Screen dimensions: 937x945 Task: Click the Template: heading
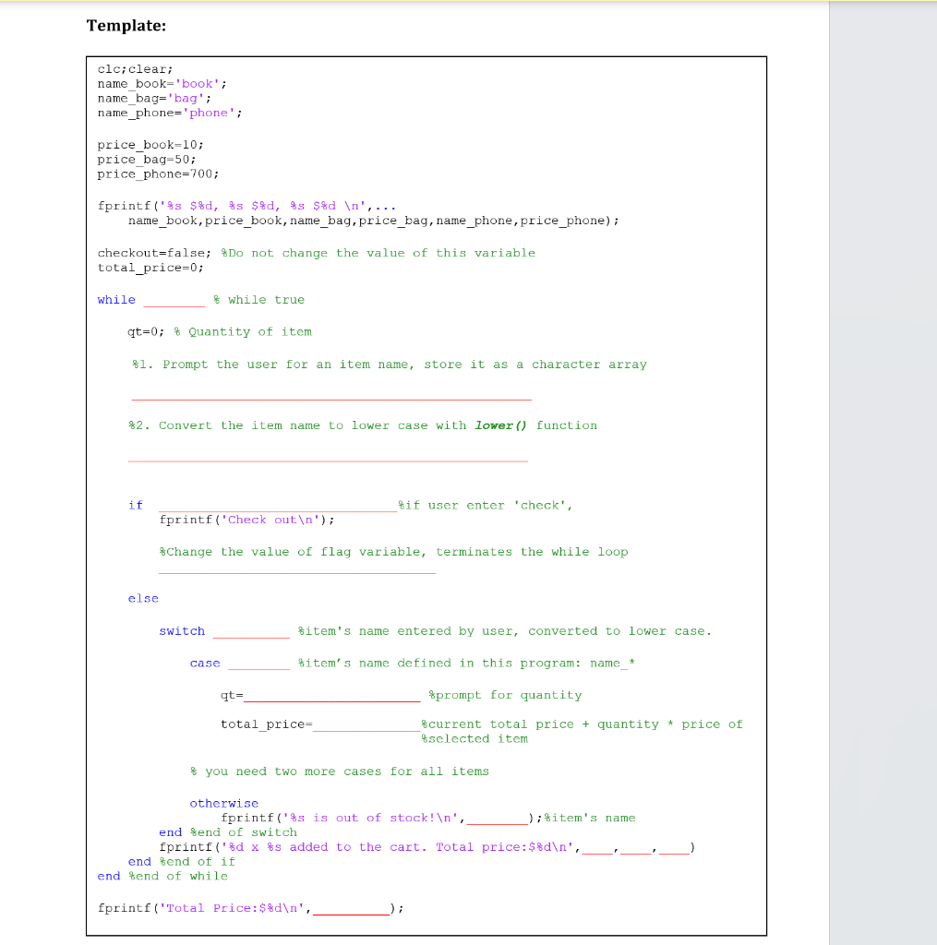coord(125,26)
